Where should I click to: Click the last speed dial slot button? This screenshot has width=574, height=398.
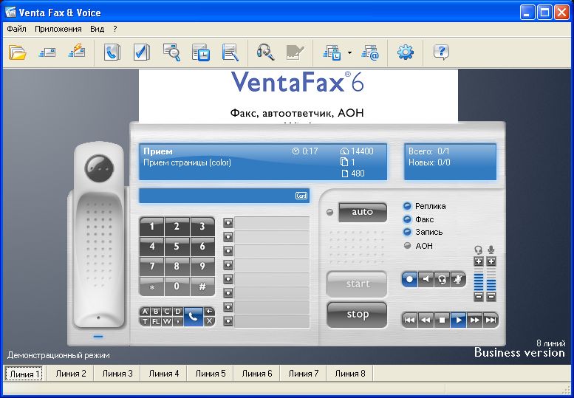coord(228,321)
